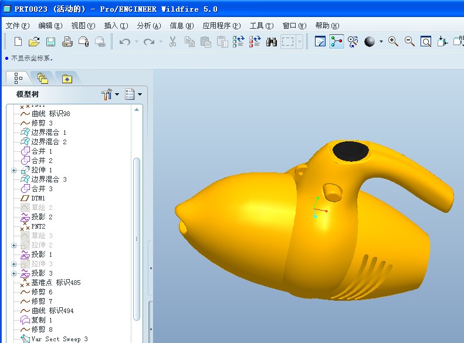Open the 窗口(W) menu

pyautogui.click(x=294, y=26)
